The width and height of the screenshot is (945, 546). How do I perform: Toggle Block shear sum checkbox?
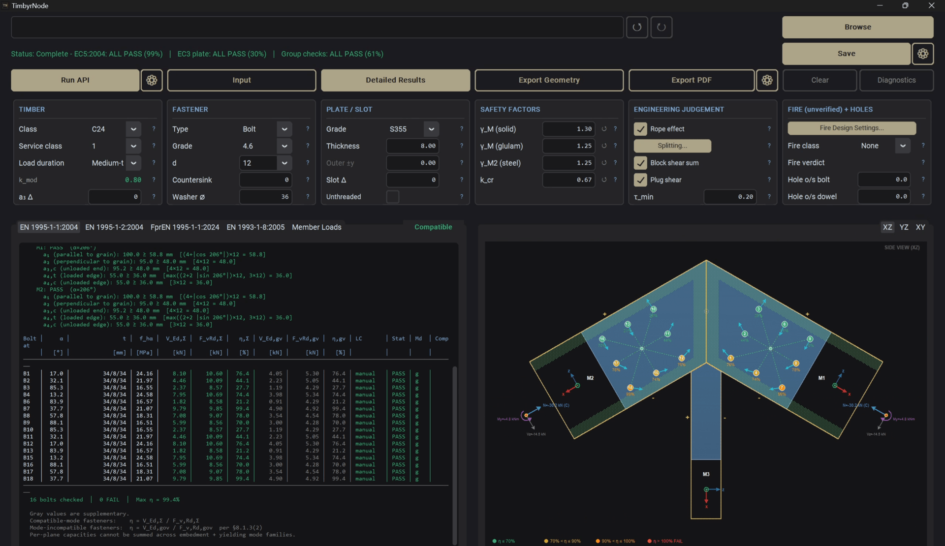(x=640, y=163)
